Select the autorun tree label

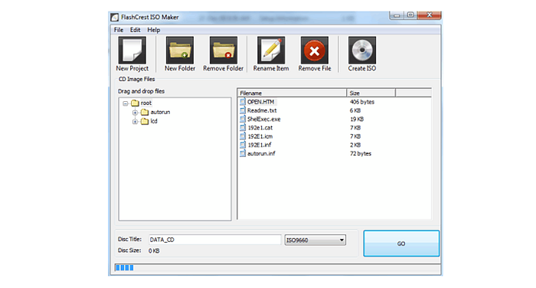[x=160, y=112]
